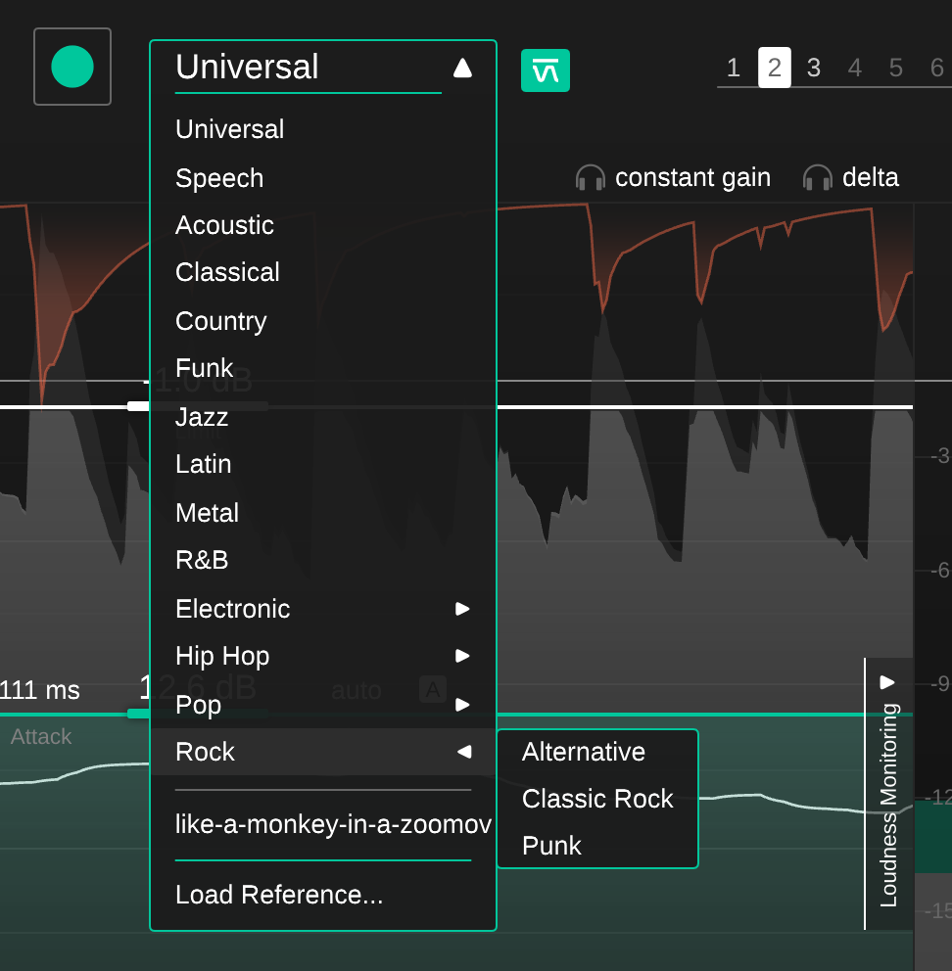
Task: Expand the Pop genre submenu arrow
Action: point(462,705)
